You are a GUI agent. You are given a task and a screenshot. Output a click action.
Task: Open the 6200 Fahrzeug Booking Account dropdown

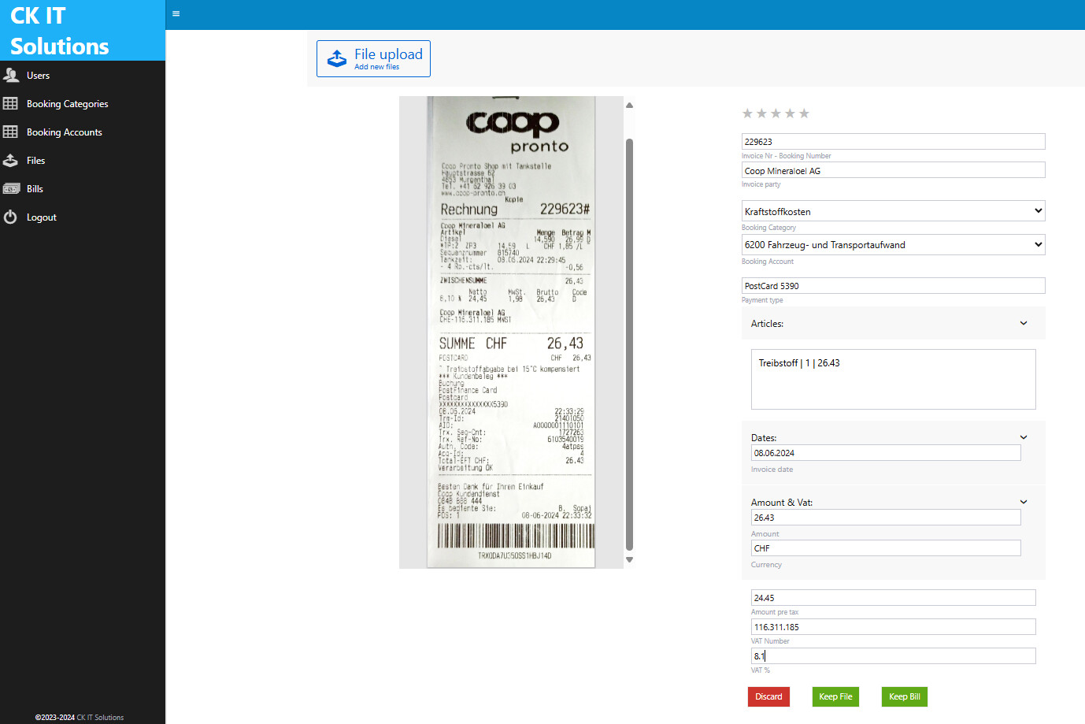coord(894,244)
